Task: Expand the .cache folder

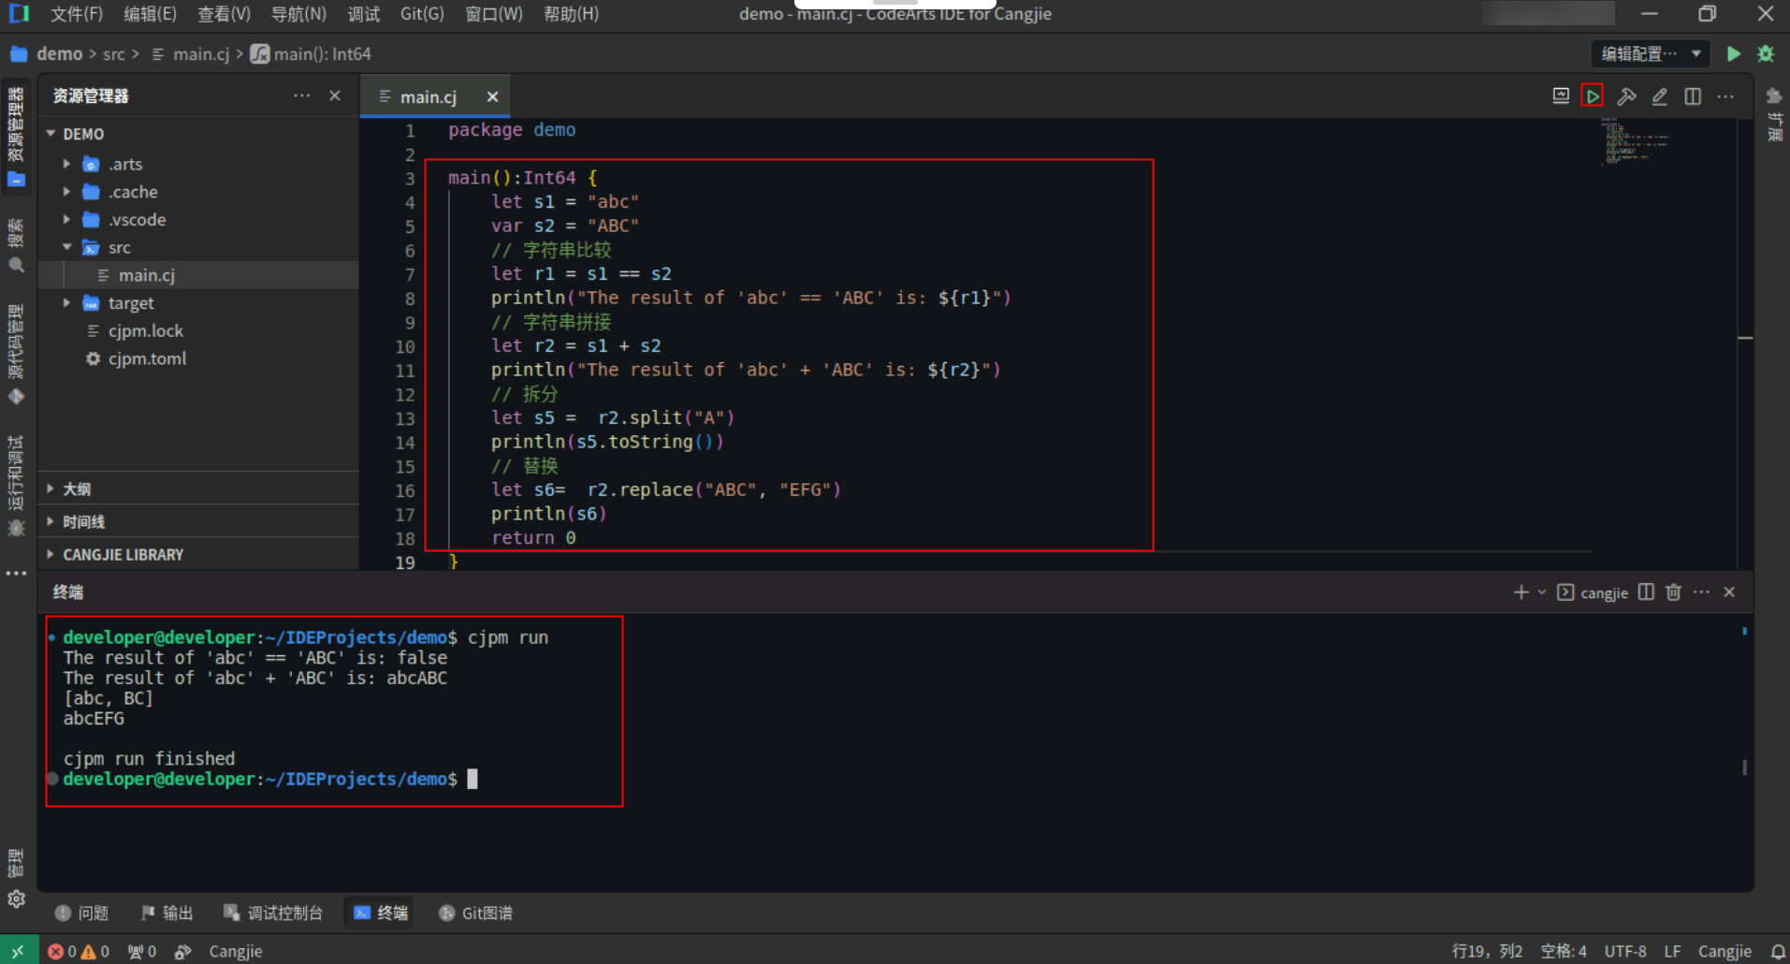Action: click(x=66, y=192)
